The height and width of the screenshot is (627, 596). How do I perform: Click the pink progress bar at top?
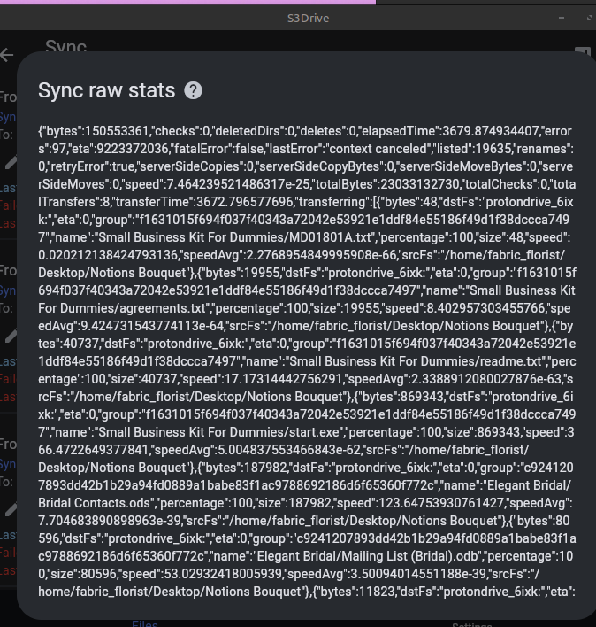click(x=187, y=2)
